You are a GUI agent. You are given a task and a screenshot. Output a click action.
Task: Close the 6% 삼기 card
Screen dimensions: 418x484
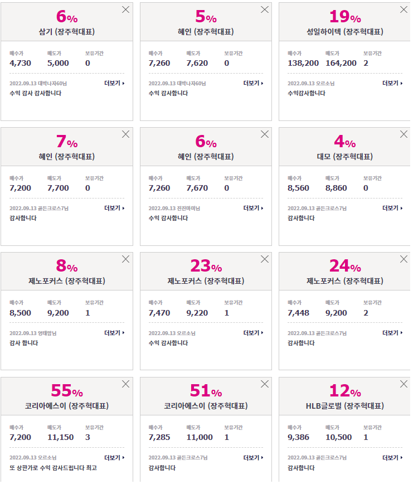coord(125,9)
